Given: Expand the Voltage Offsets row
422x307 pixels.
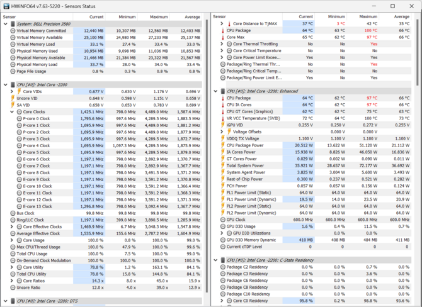Looking at the screenshot, I should click(222, 131).
